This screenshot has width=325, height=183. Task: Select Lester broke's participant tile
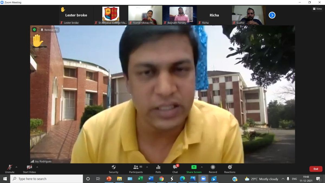click(76, 15)
